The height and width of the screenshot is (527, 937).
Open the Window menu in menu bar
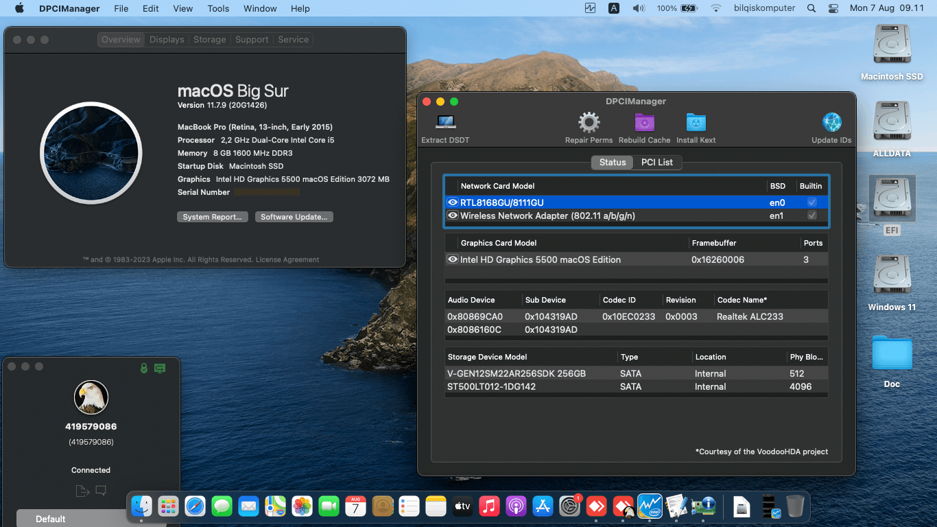260,8
